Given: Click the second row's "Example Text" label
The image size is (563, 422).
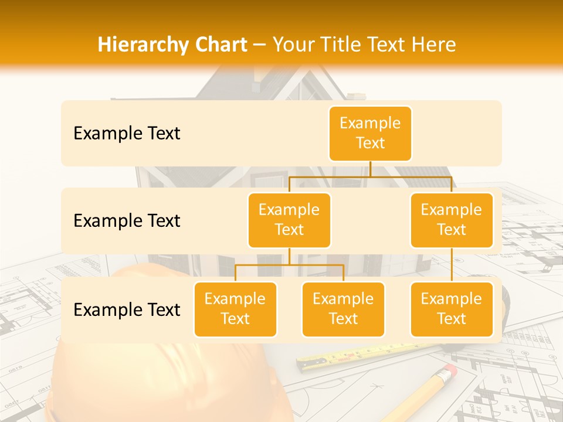Looking at the screenshot, I should [x=127, y=221].
